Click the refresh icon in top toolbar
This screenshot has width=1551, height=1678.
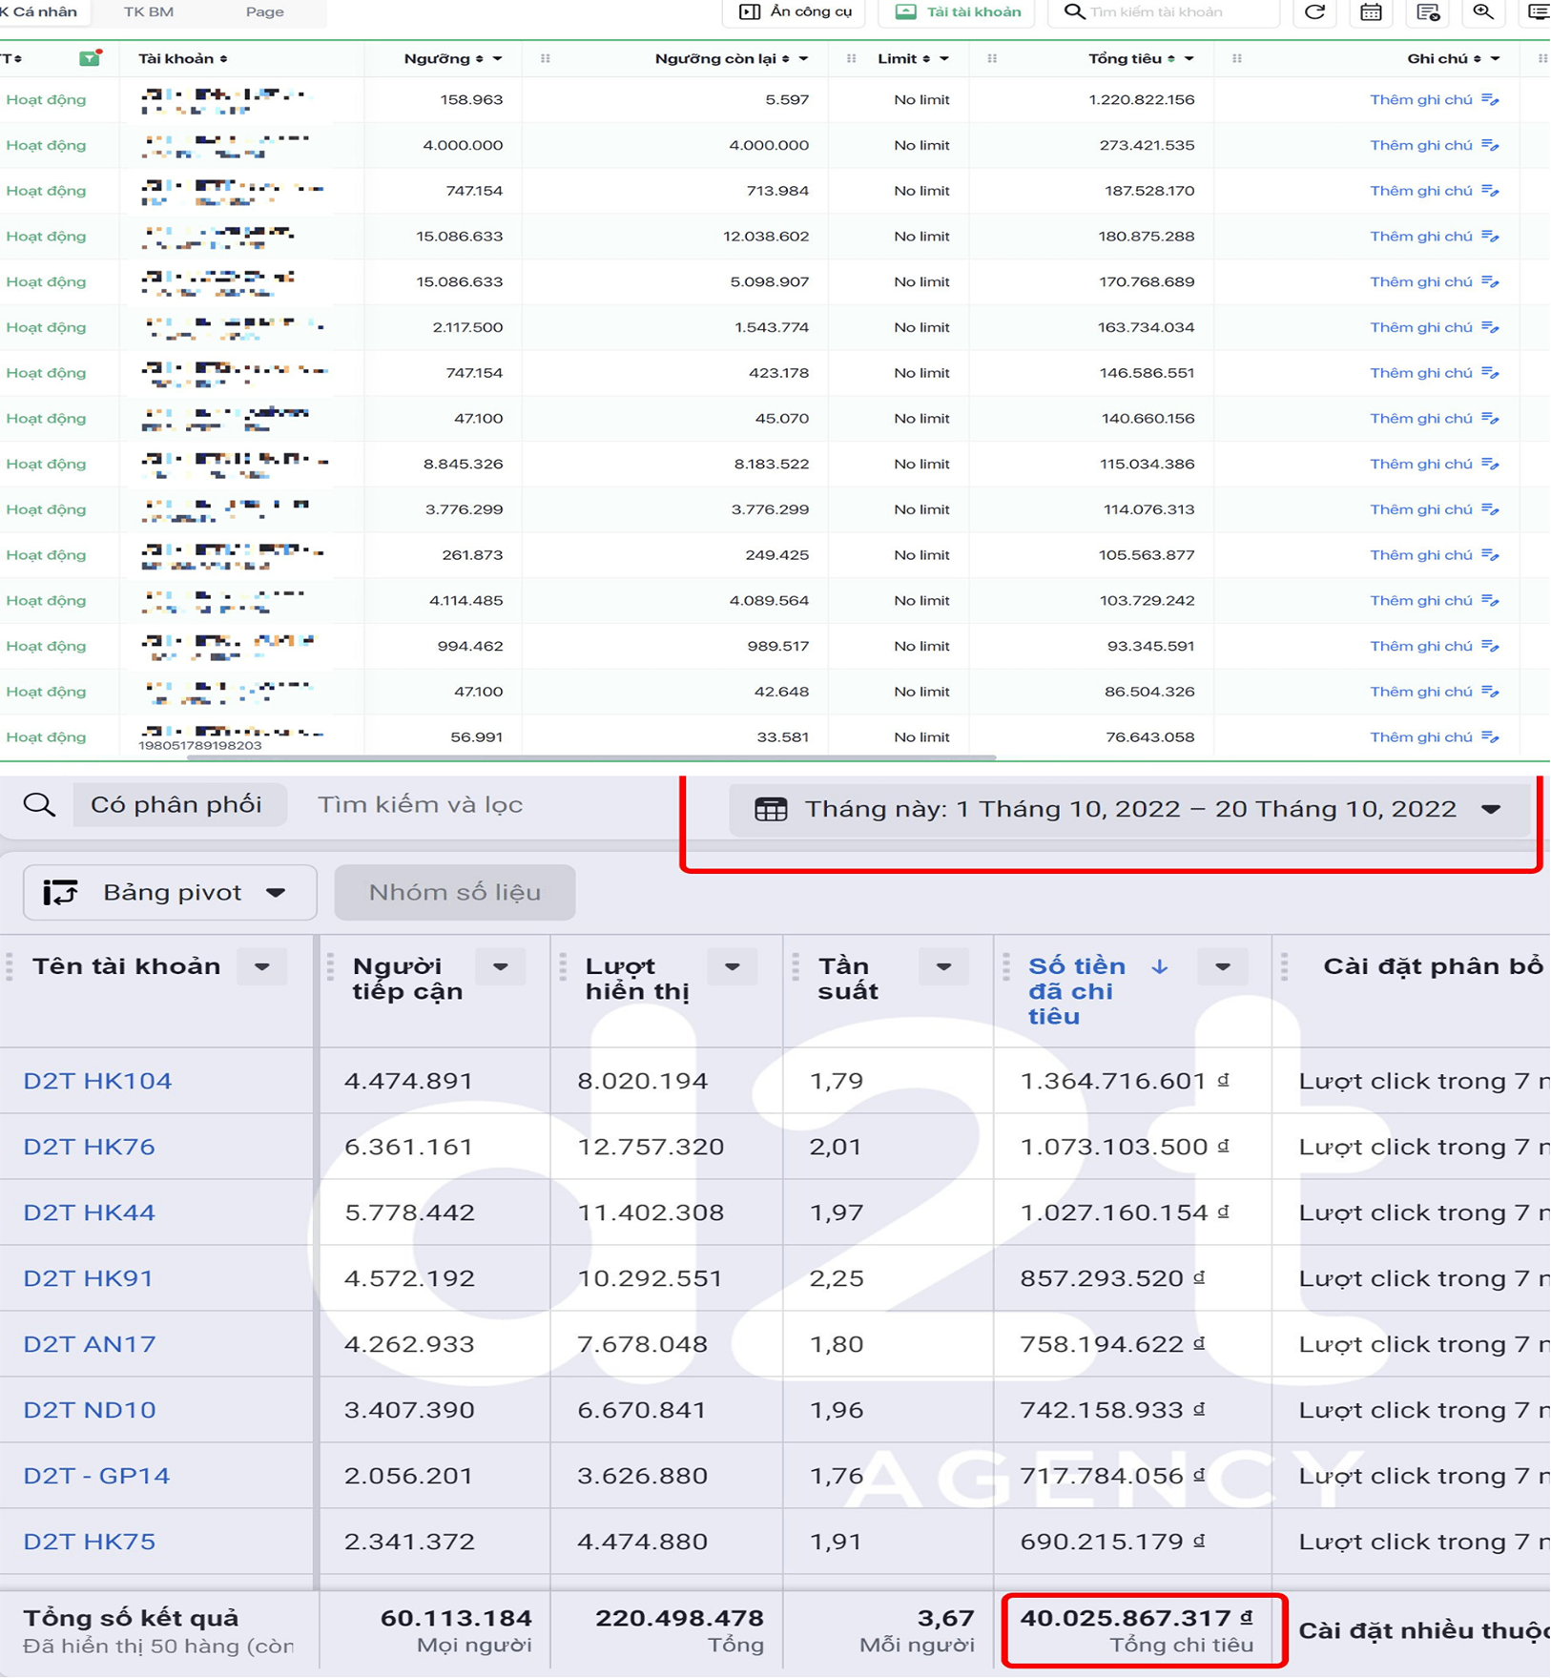coord(1314,12)
